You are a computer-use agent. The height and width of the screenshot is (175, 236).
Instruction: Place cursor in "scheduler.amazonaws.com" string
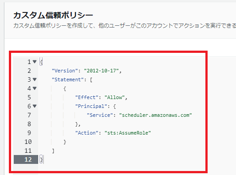(155, 115)
